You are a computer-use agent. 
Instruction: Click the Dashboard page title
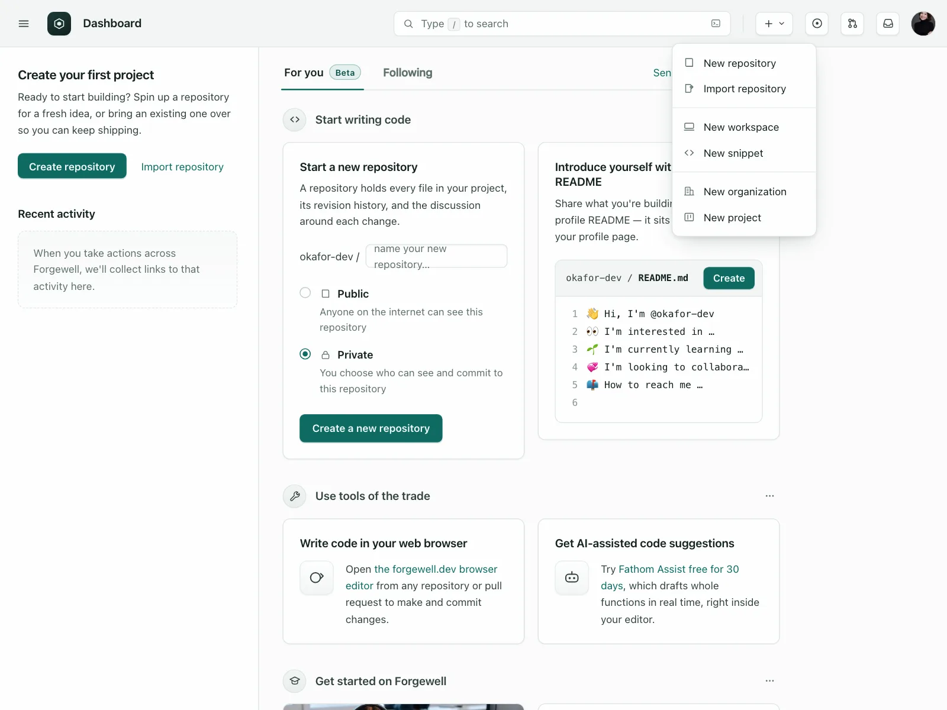[112, 24]
